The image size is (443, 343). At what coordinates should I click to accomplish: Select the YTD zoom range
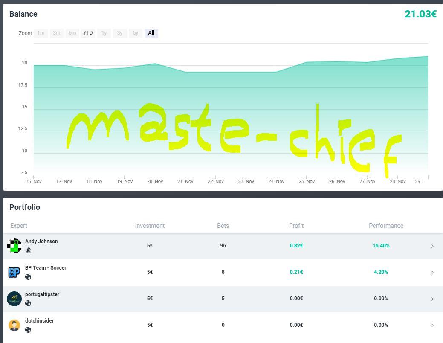(88, 33)
